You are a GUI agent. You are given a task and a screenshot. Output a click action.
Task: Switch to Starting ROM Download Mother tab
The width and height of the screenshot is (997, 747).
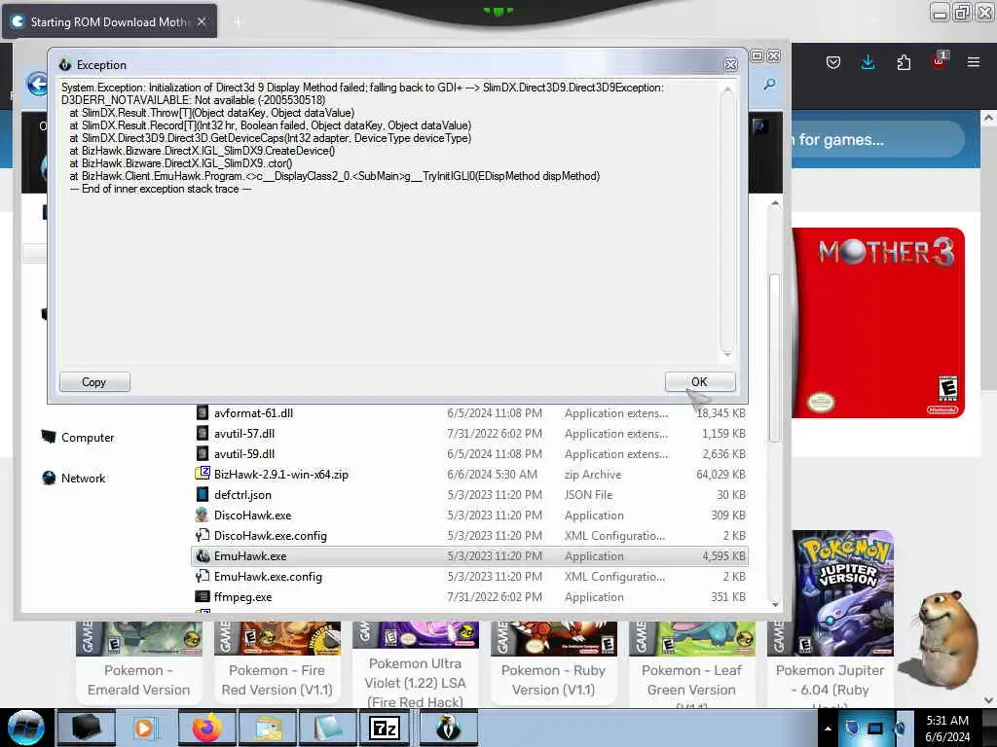[109, 21]
